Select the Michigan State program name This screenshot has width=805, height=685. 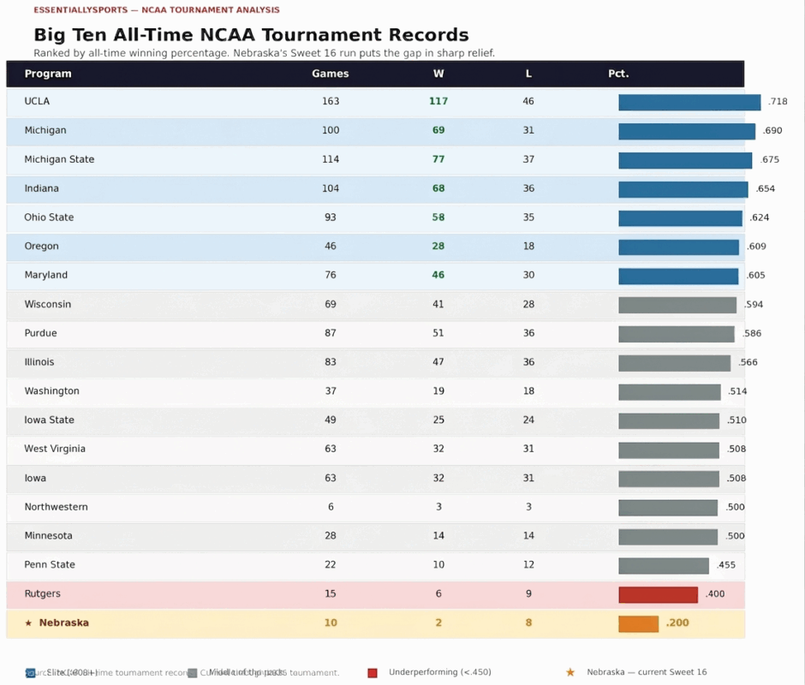pos(59,159)
